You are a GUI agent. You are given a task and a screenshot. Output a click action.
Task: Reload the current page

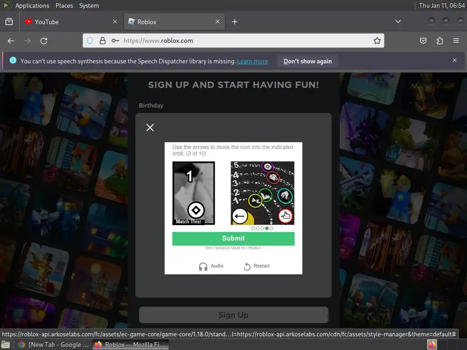point(44,41)
